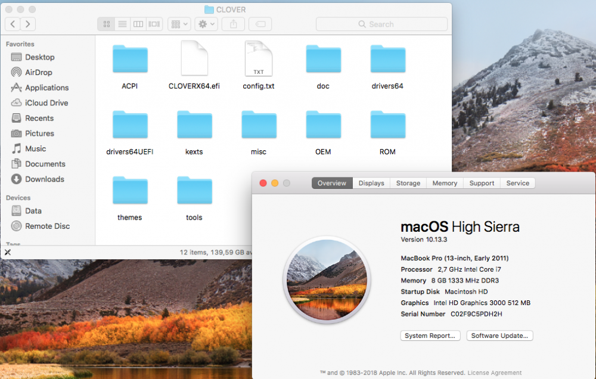The height and width of the screenshot is (379, 596).
Task: Open the gear Action menu
Action: coord(206,24)
